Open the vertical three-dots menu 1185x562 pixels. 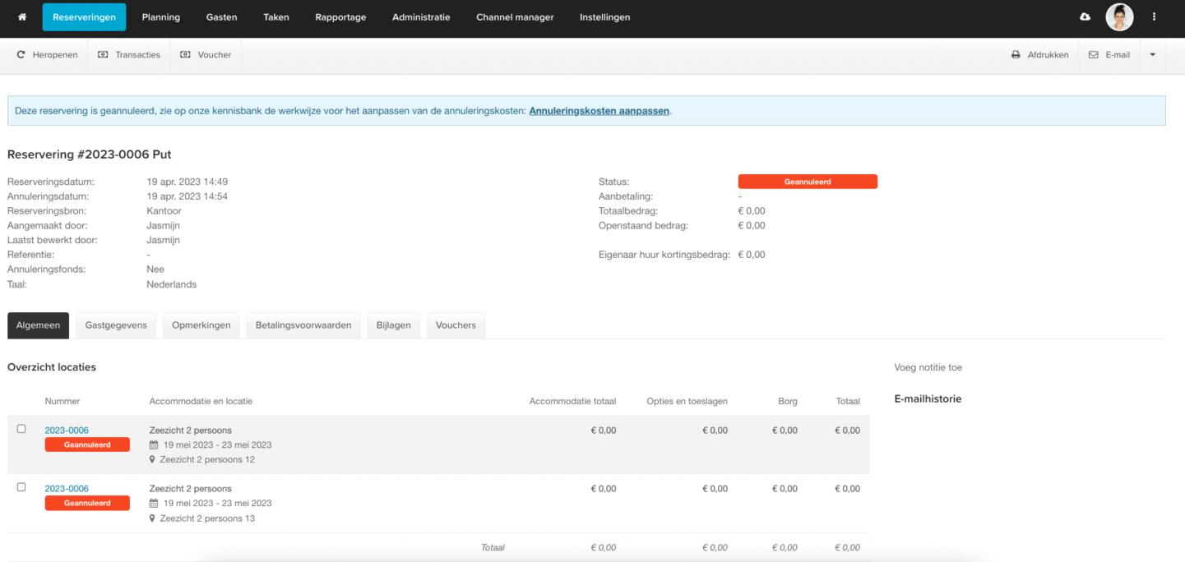1154,17
